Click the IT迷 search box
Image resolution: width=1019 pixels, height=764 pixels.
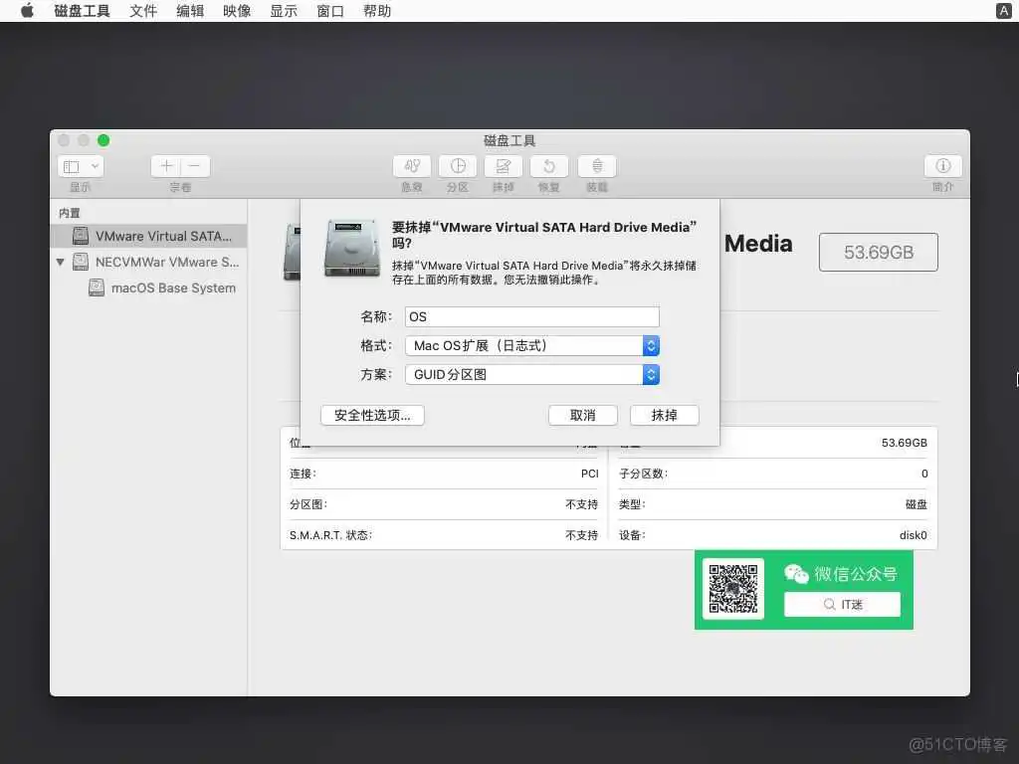pos(842,604)
